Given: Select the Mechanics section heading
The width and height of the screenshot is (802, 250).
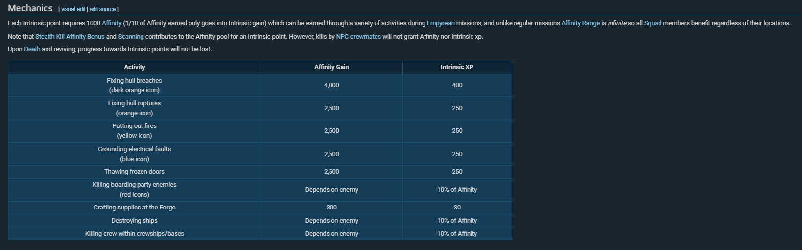Looking at the screenshot, I should (x=30, y=8).
